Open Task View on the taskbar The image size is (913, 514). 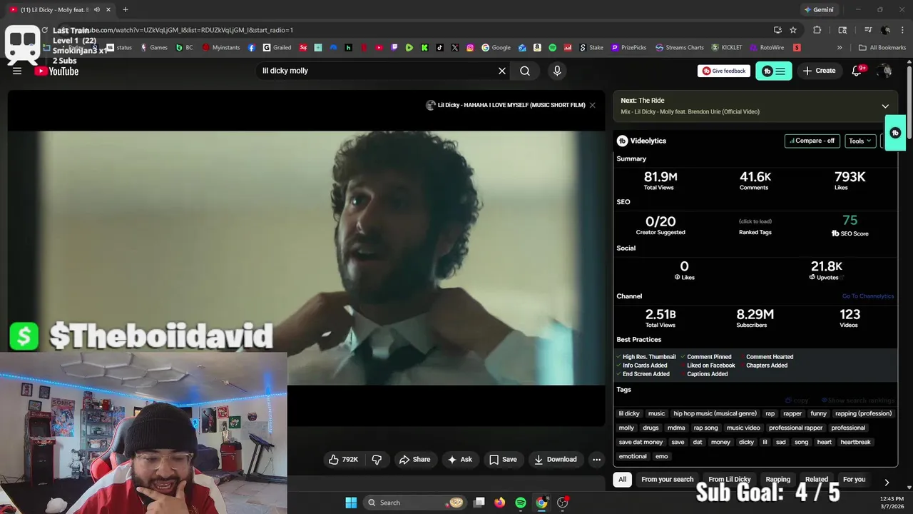tap(479, 503)
